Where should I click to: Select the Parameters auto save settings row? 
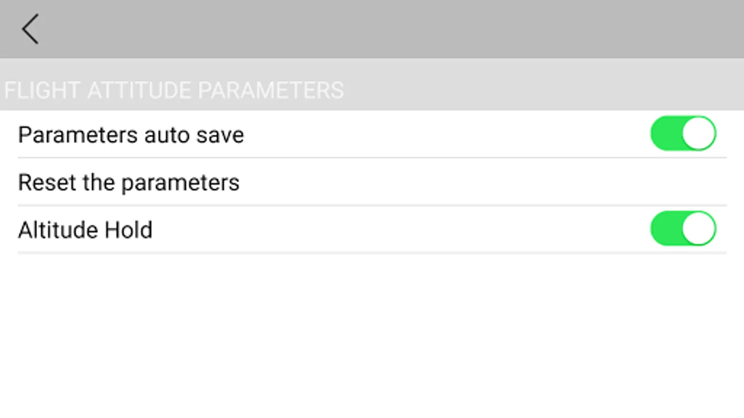372,135
